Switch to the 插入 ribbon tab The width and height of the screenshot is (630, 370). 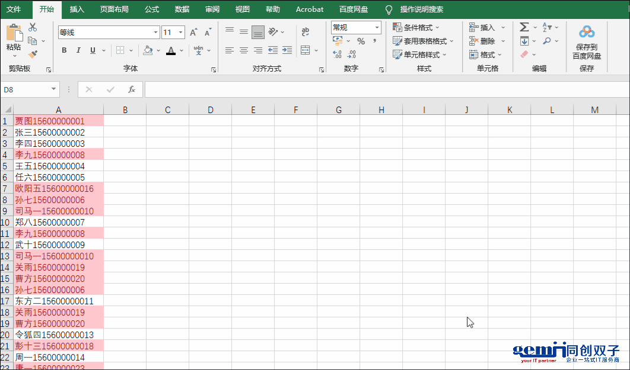click(x=77, y=9)
